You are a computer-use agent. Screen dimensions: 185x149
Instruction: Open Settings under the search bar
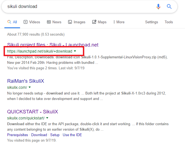[152, 22]
